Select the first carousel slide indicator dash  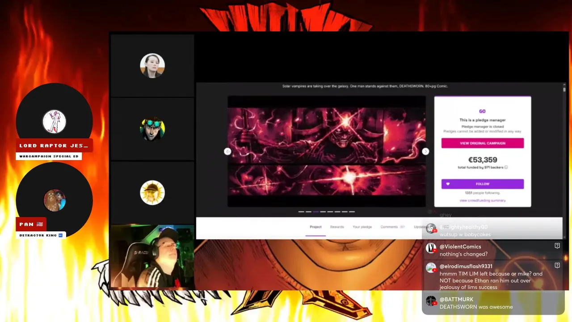point(301,212)
